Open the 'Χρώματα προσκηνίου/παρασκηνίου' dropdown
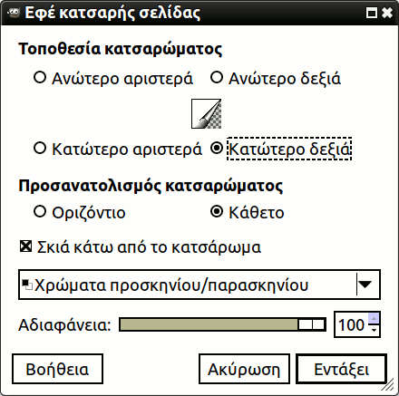The image size is (399, 396). coord(199,285)
